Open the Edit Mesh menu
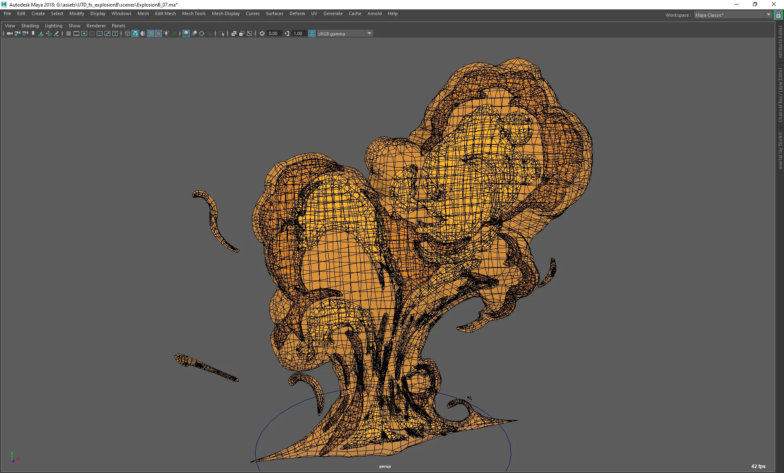784x473 pixels. tap(165, 13)
